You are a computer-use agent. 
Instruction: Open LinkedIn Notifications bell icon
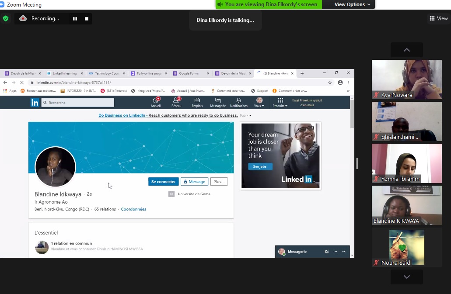click(x=238, y=101)
